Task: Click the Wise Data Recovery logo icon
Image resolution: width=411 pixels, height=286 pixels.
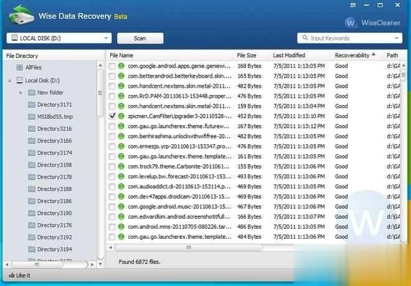Action: pyautogui.click(x=21, y=15)
